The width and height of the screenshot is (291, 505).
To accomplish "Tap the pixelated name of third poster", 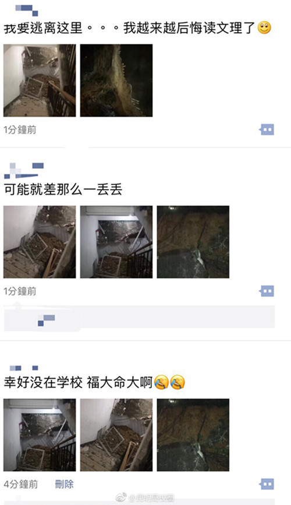I will 24,368.
